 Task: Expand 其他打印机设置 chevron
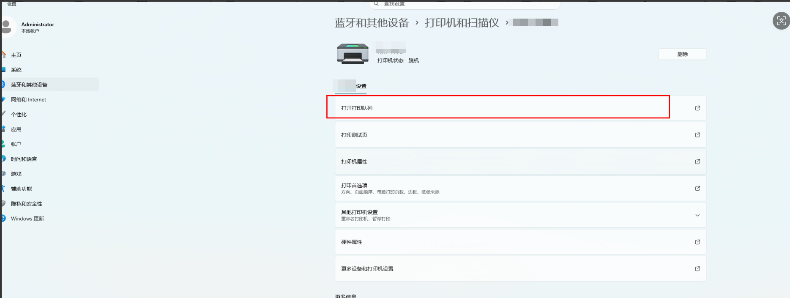coord(697,215)
